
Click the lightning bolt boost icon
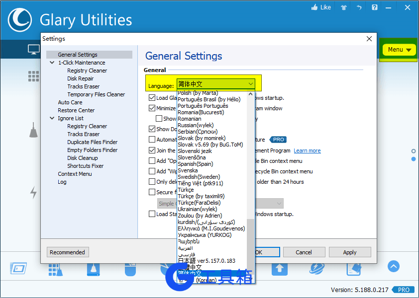[33, 192]
